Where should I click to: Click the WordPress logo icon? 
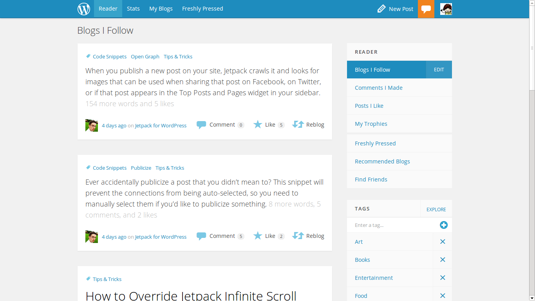point(84,9)
